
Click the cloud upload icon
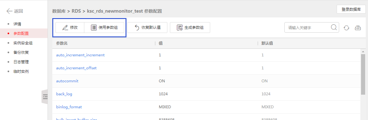pyautogui.click(x=358, y=28)
